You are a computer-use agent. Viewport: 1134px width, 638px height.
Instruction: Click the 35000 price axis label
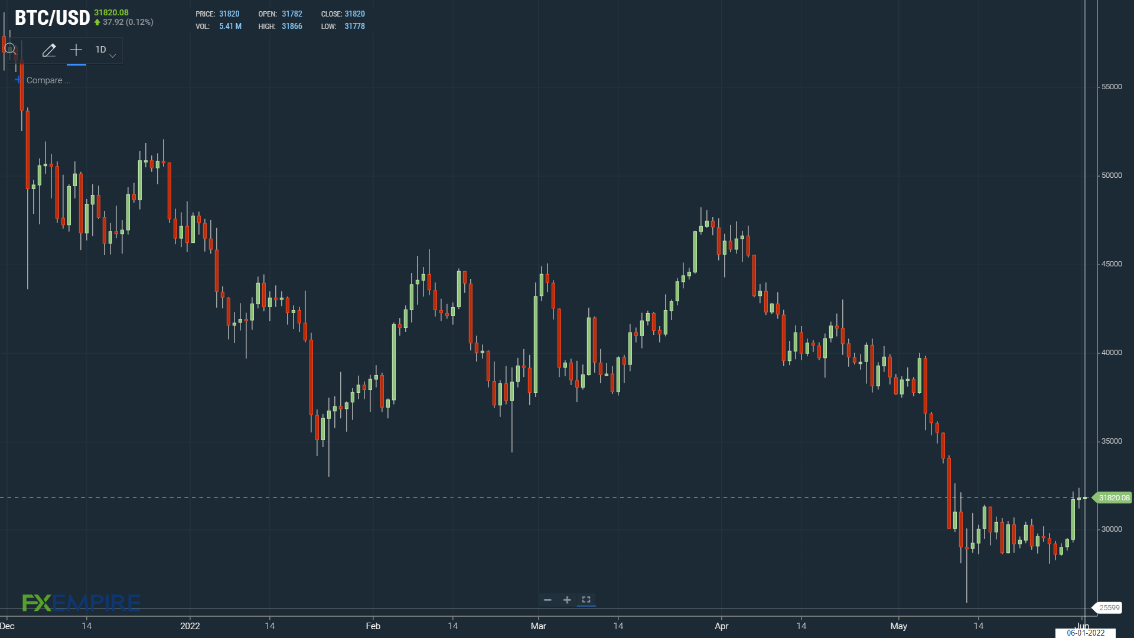(x=1112, y=441)
